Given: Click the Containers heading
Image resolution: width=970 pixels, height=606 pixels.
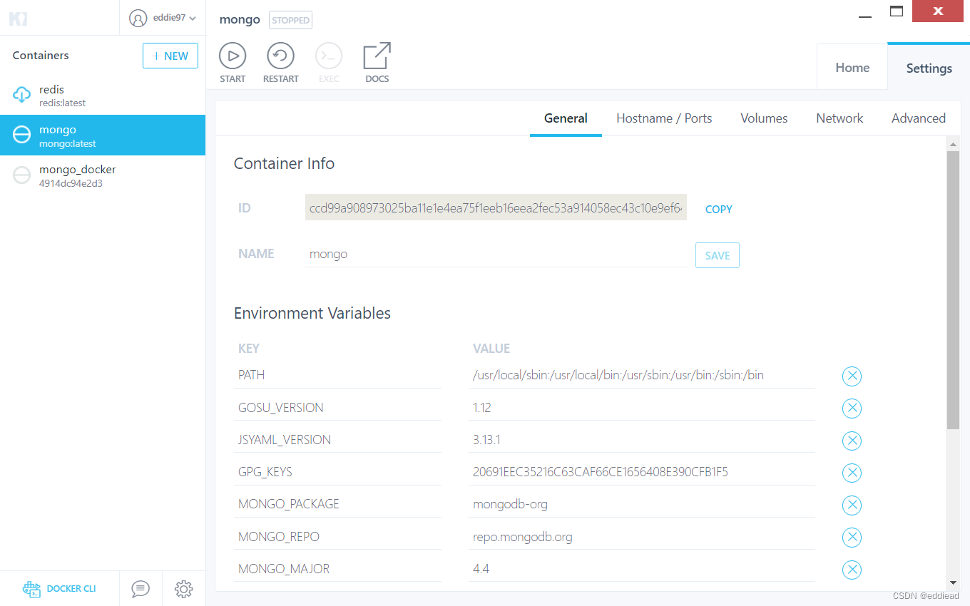Looking at the screenshot, I should (x=41, y=56).
